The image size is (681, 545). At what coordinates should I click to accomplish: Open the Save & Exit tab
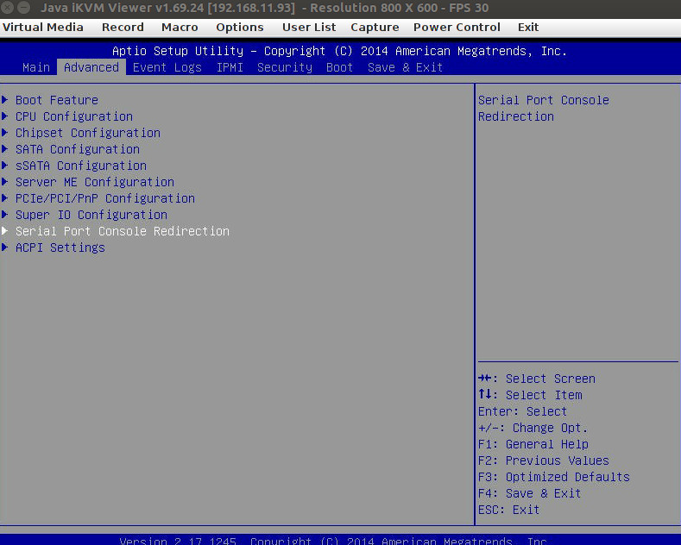click(405, 67)
